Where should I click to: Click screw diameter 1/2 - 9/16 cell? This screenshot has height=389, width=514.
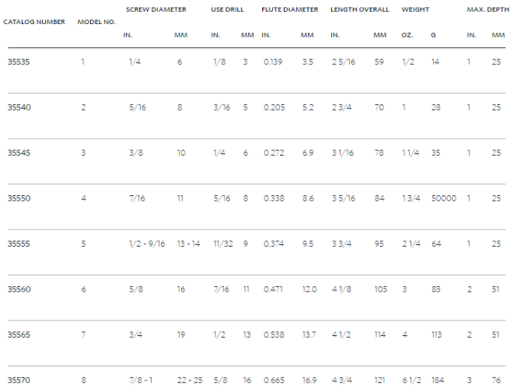147,244
